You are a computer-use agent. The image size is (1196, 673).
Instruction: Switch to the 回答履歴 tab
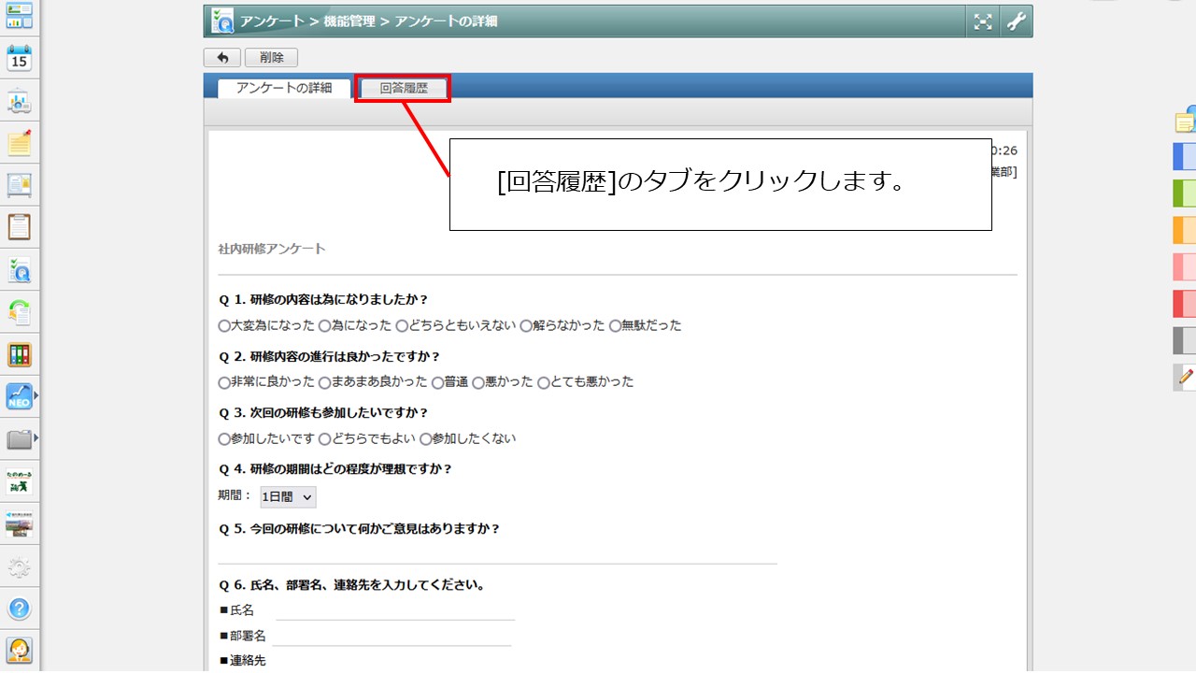tap(404, 89)
